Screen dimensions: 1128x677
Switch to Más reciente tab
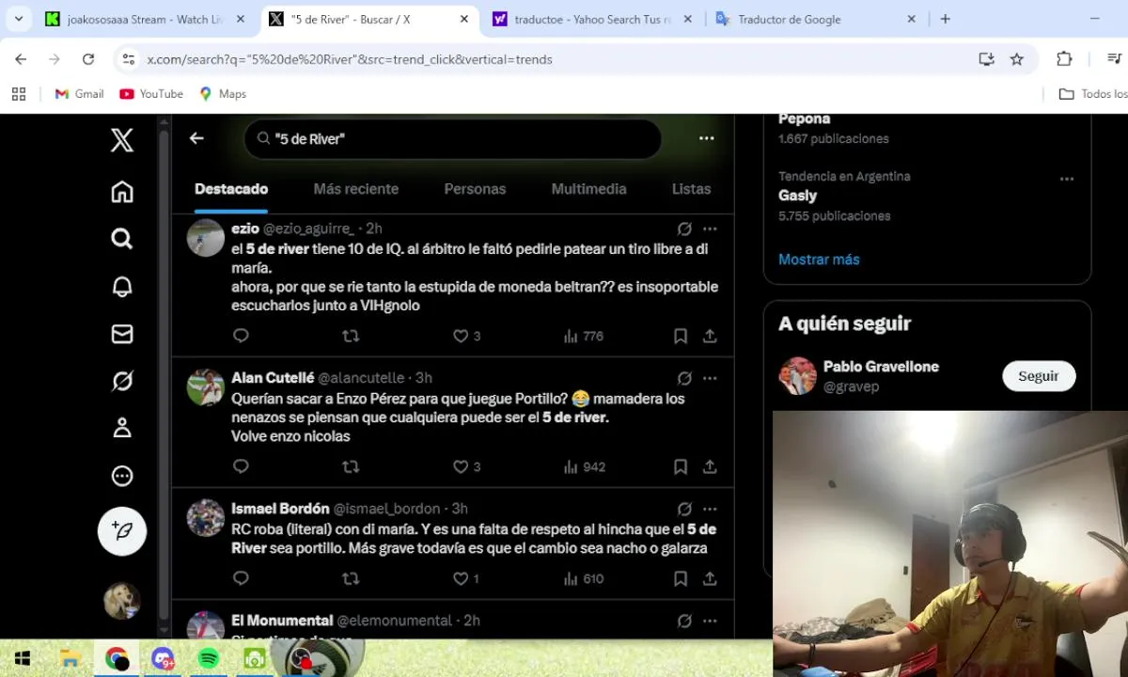[356, 189]
